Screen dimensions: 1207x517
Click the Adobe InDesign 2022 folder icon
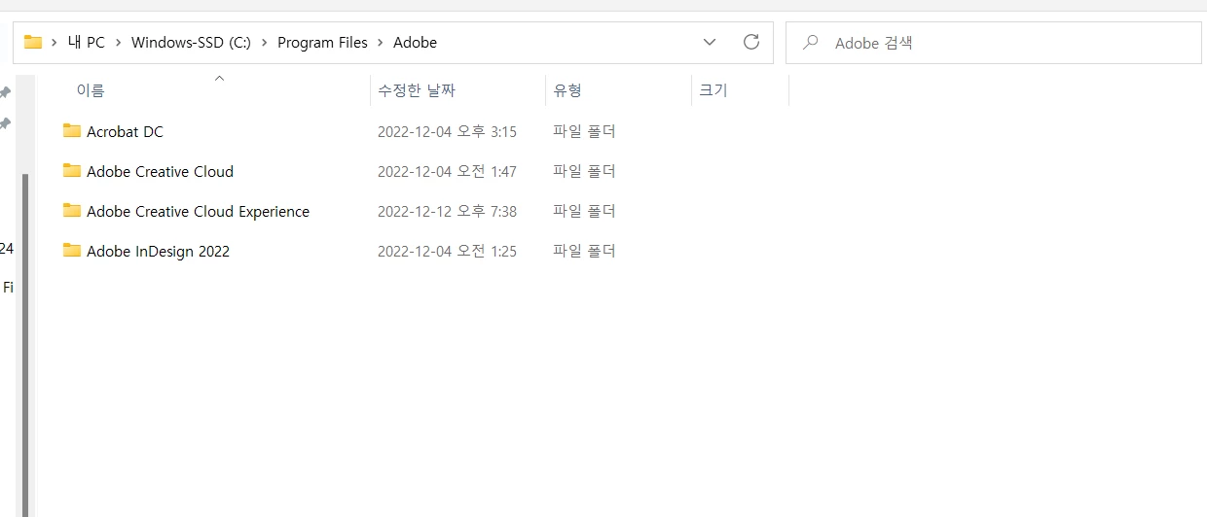coord(72,250)
